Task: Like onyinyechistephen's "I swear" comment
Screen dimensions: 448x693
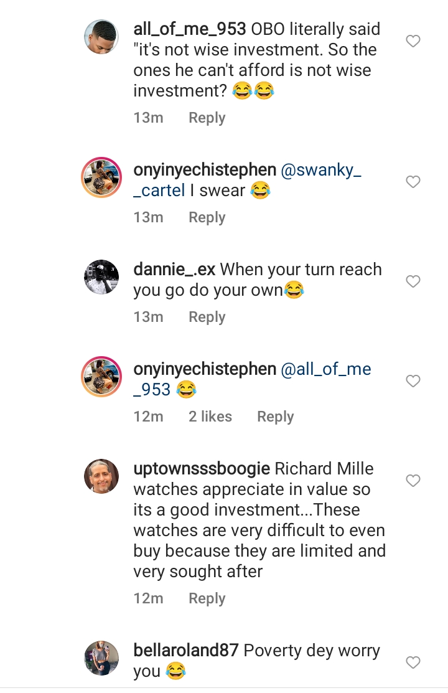Action: [x=413, y=182]
